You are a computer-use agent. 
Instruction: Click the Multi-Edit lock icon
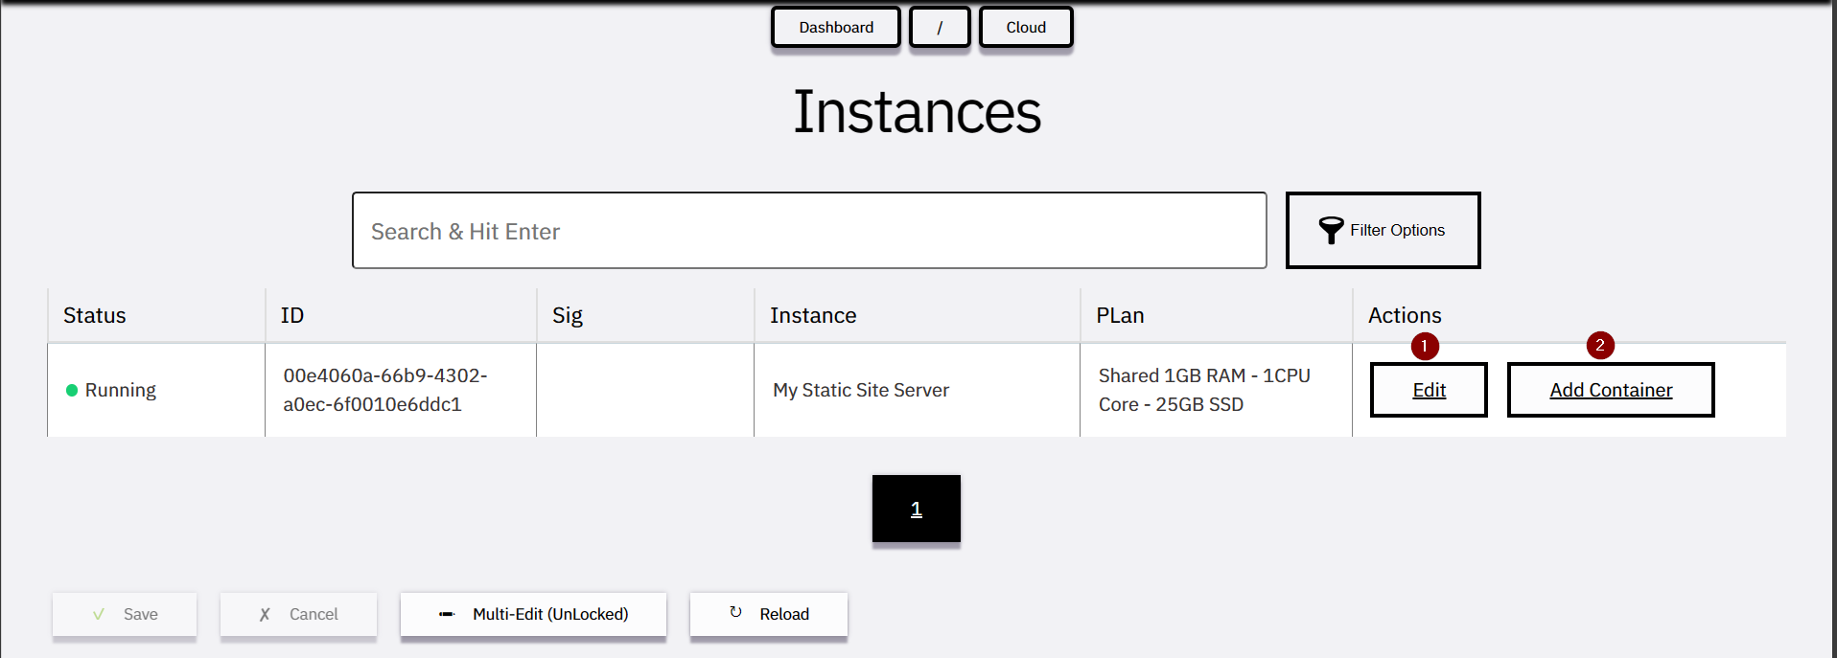[447, 614]
